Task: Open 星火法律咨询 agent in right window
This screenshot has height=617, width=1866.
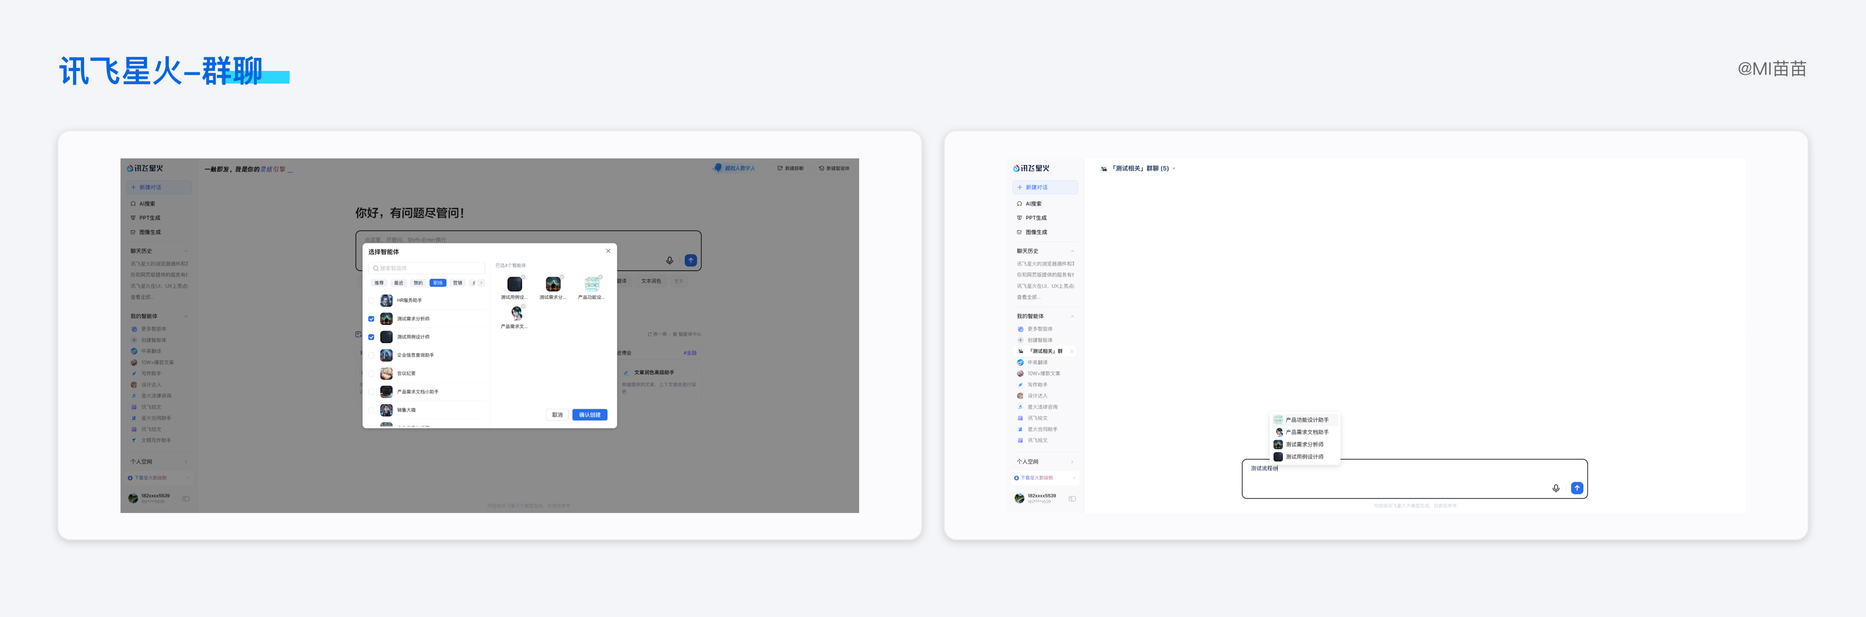Action: tap(1037, 407)
